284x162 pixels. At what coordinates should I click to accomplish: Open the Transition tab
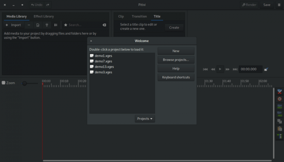point(139,17)
